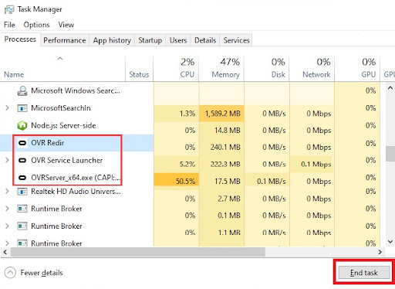Click the End task button

click(x=364, y=273)
